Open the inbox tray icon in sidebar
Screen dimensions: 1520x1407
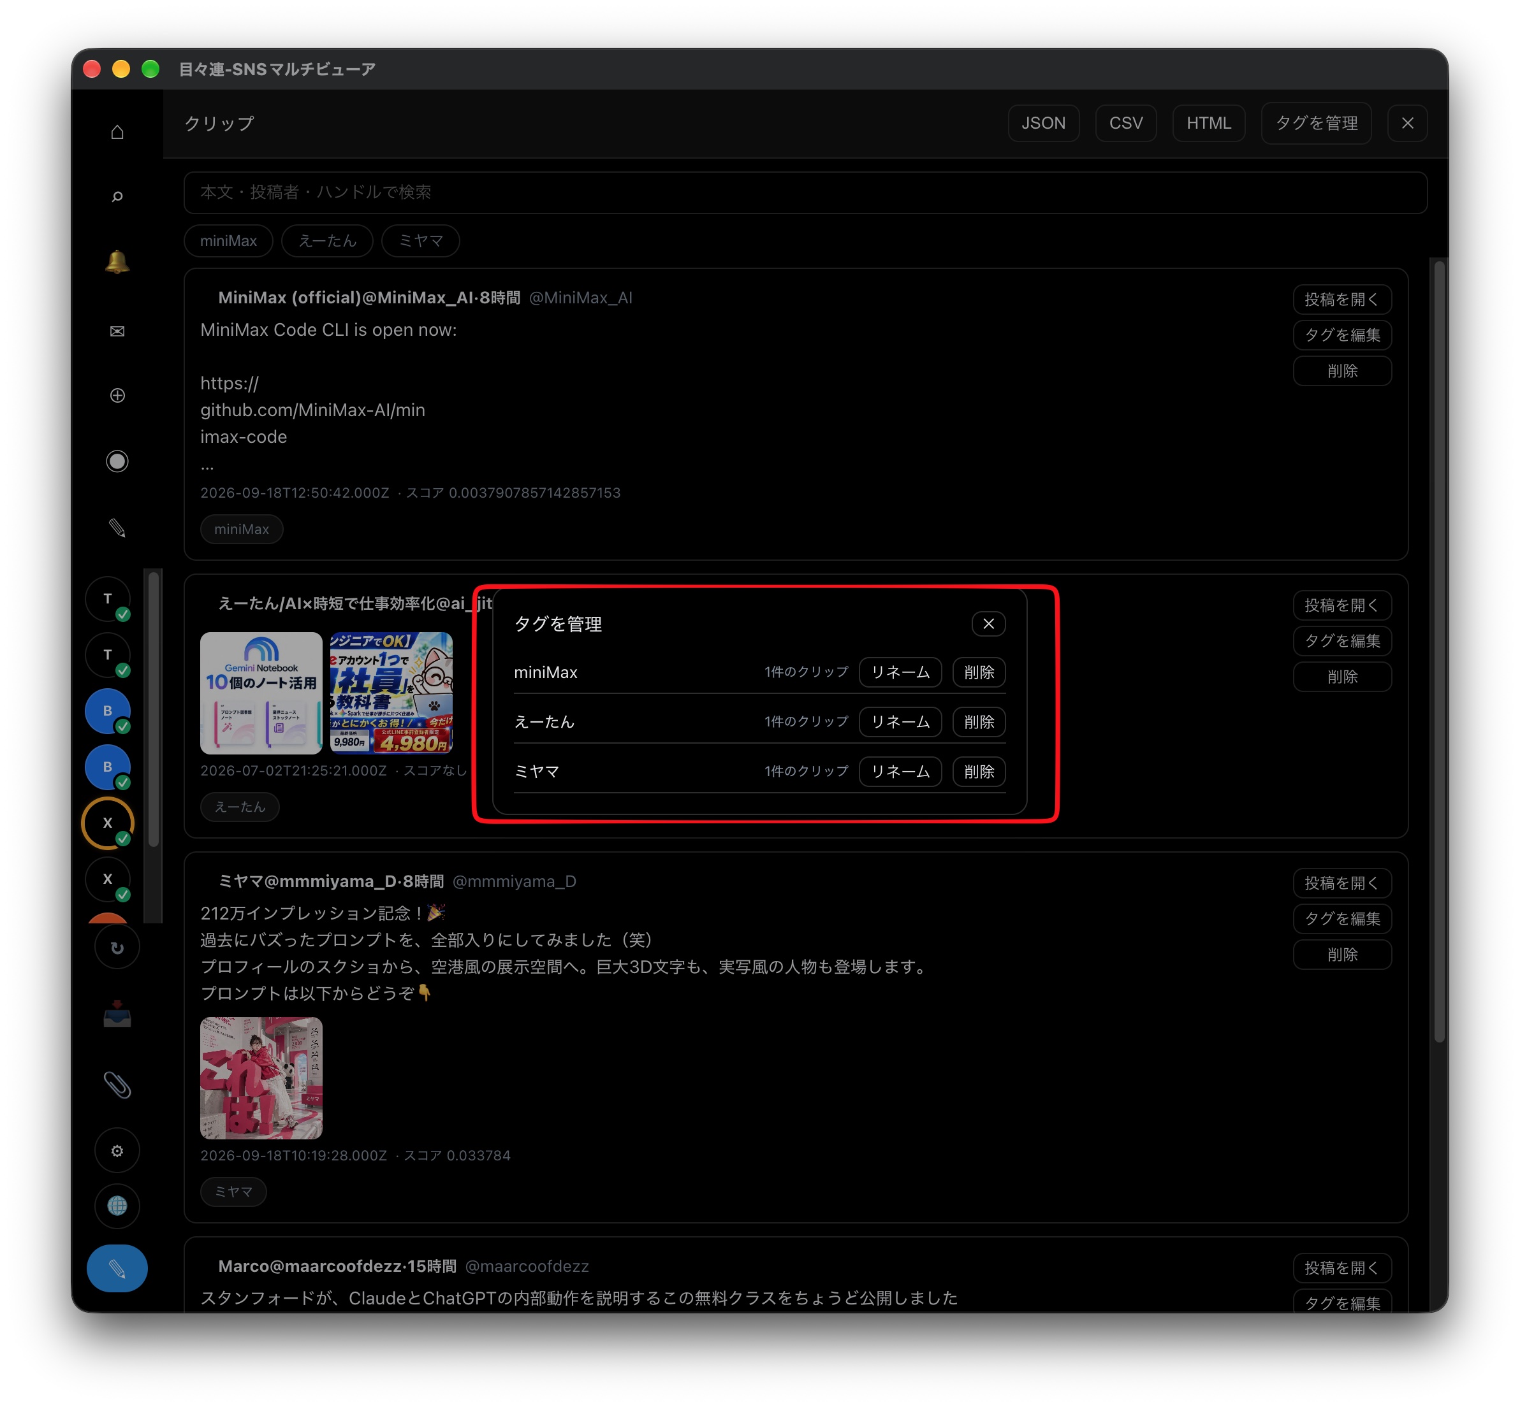coord(117,1015)
